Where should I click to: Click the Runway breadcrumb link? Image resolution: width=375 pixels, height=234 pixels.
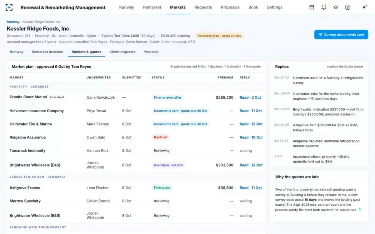pos(13,22)
